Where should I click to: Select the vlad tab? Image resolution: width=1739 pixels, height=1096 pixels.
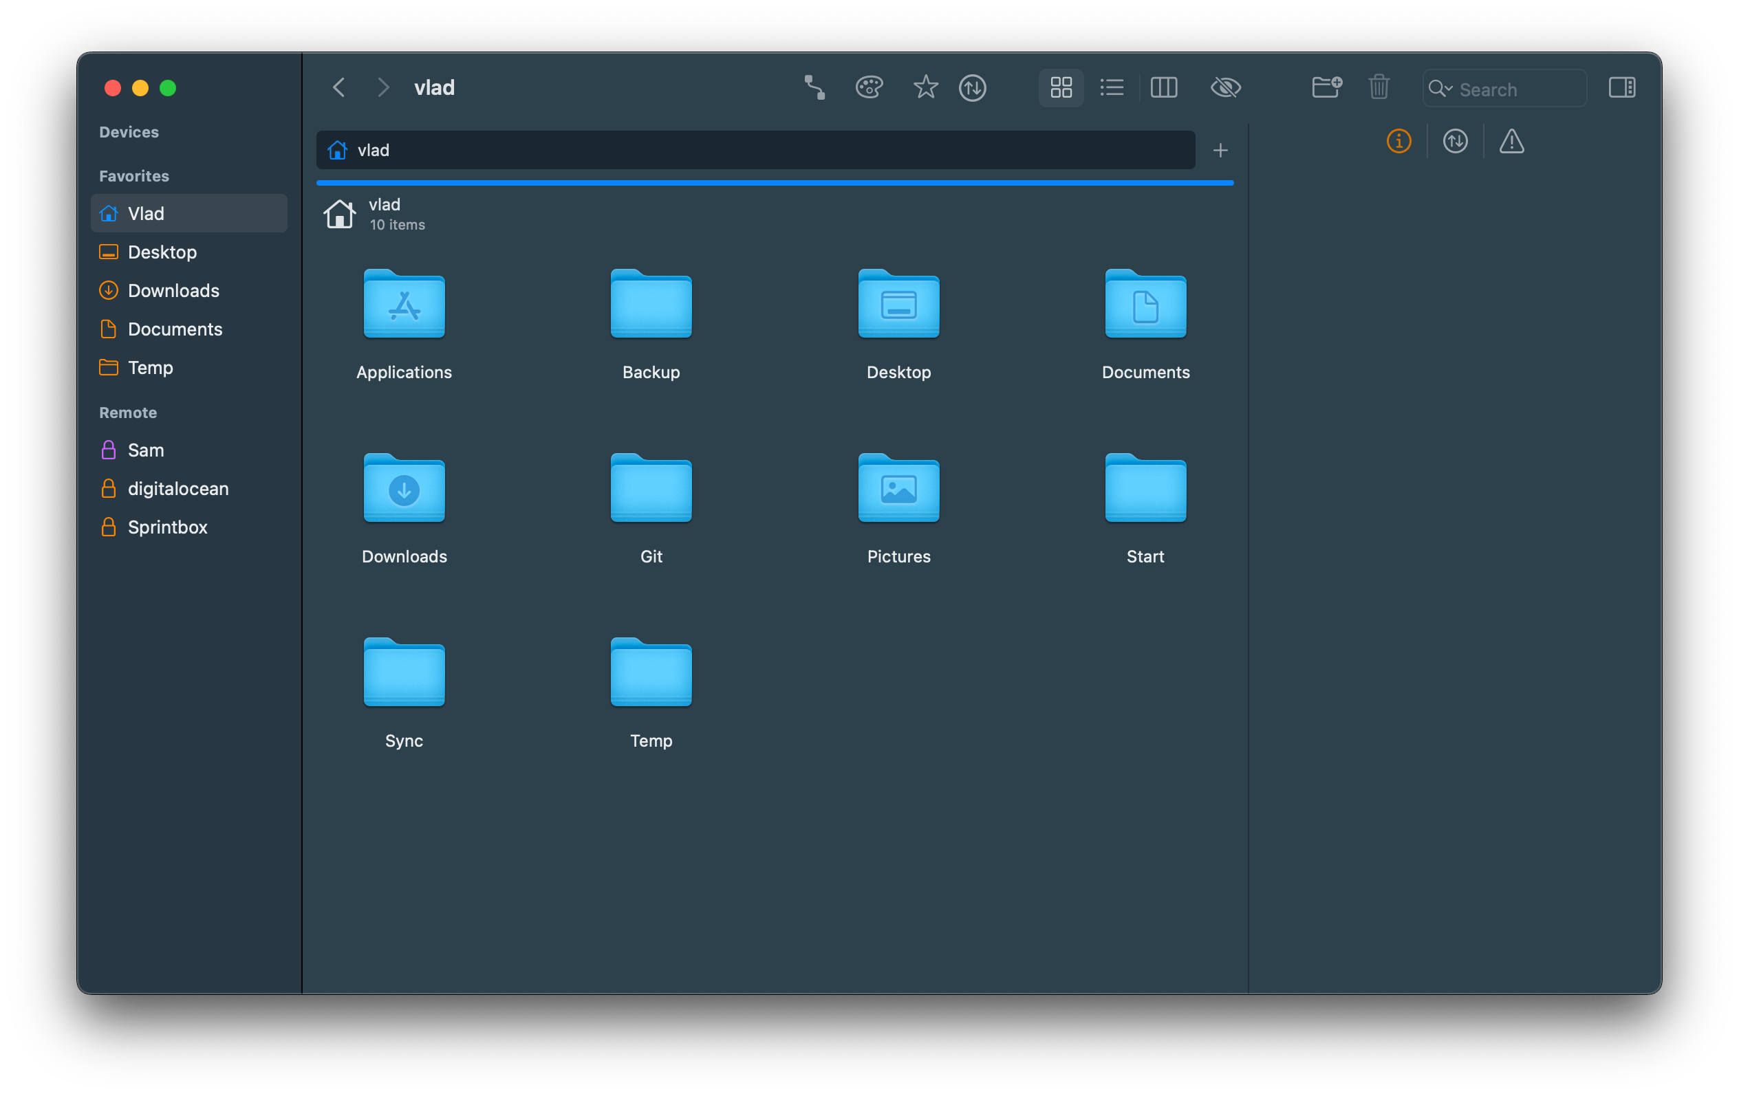point(755,150)
